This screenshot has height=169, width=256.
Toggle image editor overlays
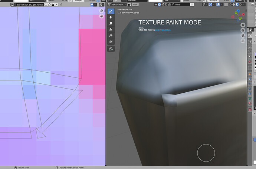coord(92,5)
